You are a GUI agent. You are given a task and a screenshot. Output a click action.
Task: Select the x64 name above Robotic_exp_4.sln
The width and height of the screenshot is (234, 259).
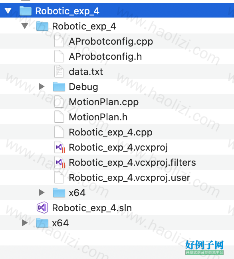pyautogui.click(x=77, y=193)
